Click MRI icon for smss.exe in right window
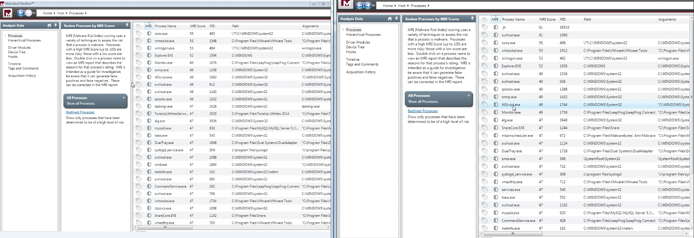This screenshot has width=694, height=238. [x=496, y=159]
